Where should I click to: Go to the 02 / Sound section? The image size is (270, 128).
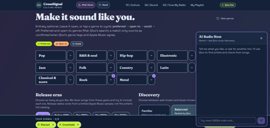(151, 5)
